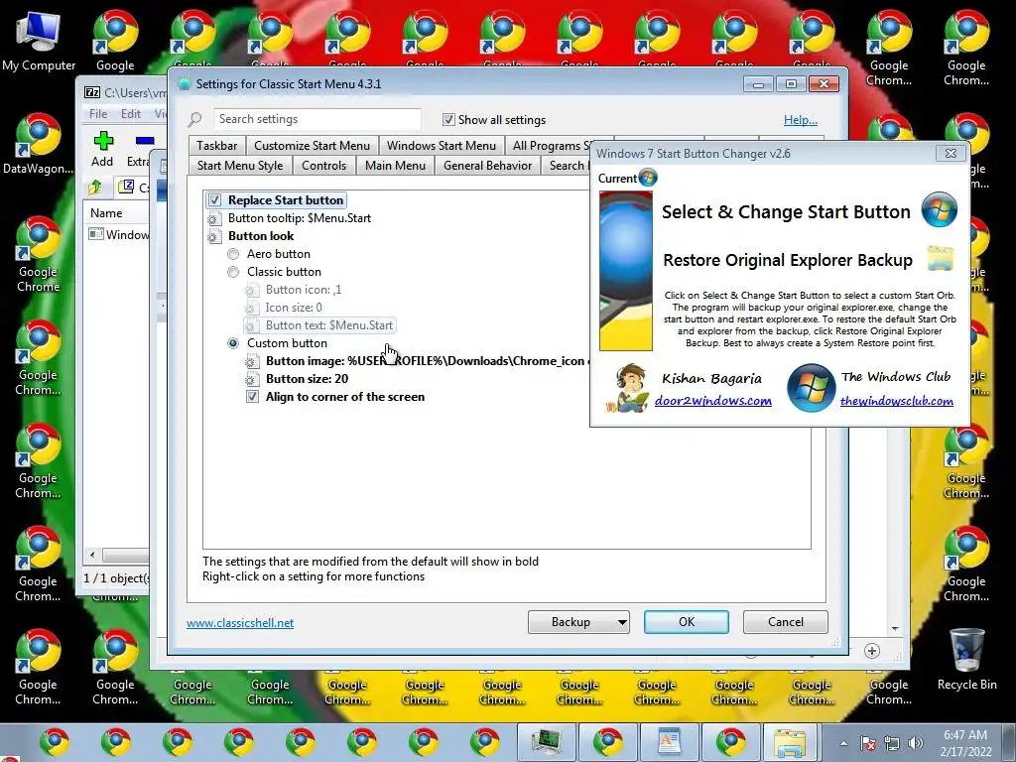Viewport: 1016px width, 762px height.
Task: Close the Start Button Changer window
Action: pyautogui.click(x=951, y=154)
